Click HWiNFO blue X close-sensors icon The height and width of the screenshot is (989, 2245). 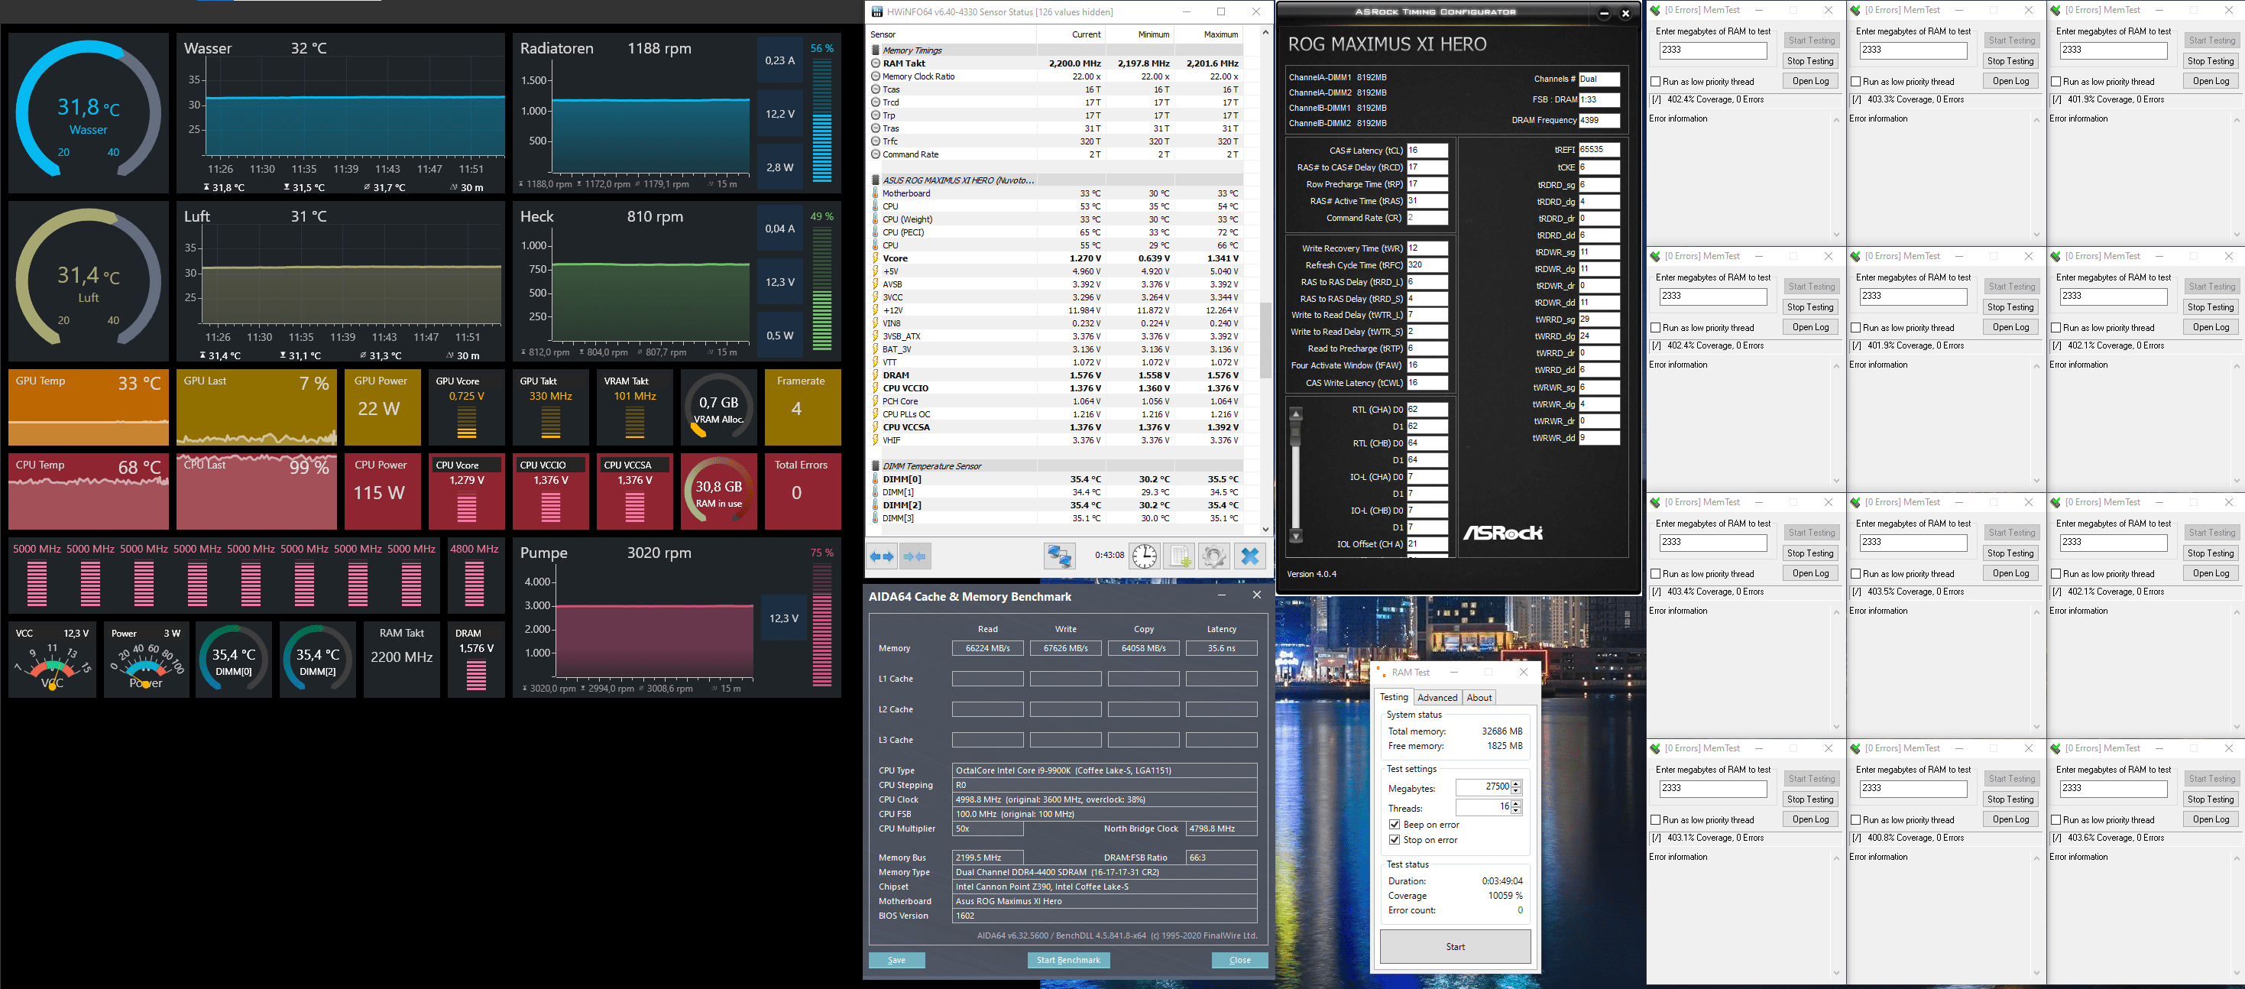tap(1250, 556)
